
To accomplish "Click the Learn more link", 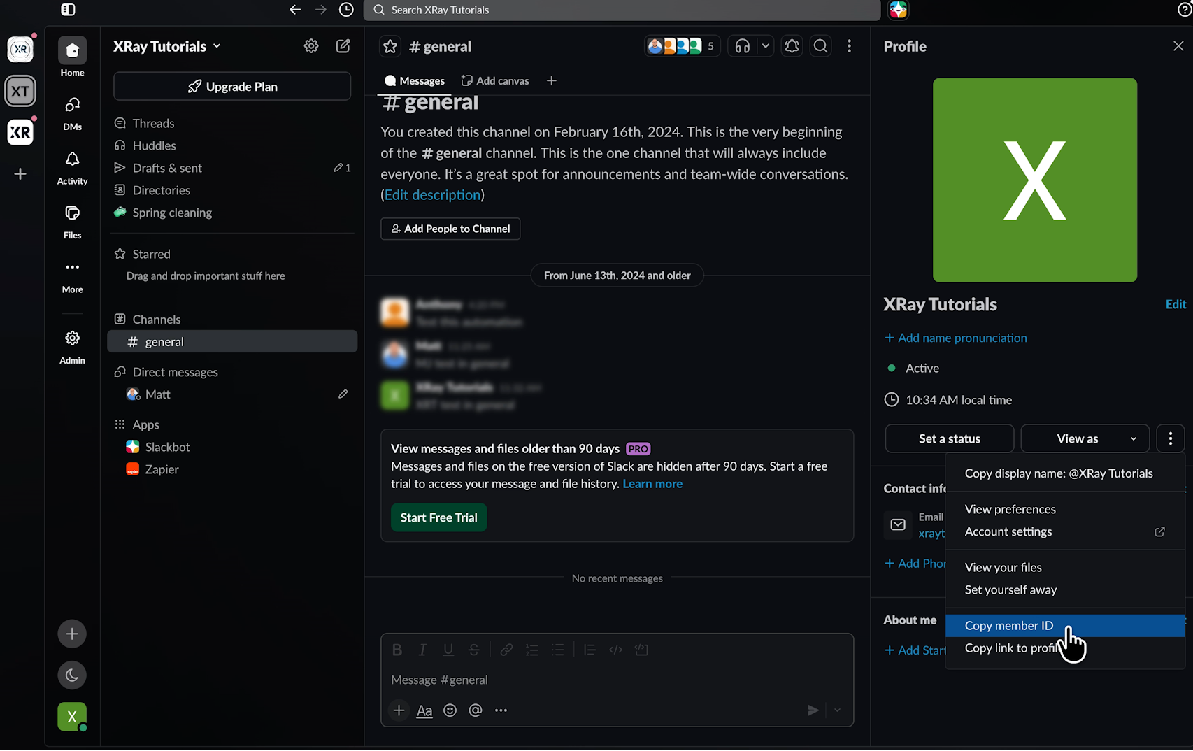I will pyautogui.click(x=652, y=484).
